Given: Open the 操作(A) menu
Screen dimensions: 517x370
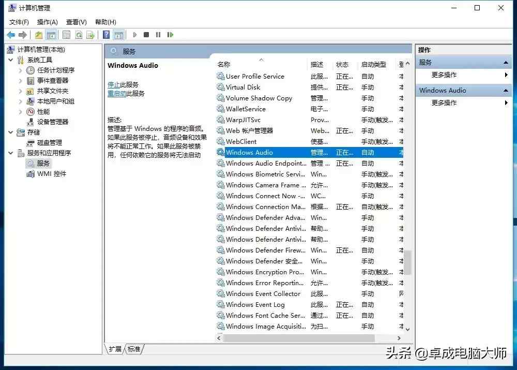Looking at the screenshot, I should [48, 22].
